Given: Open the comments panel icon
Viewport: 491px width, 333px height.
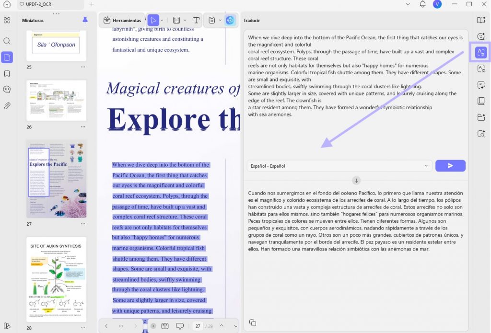Looking at the screenshot, I should click(x=7, y=90).
